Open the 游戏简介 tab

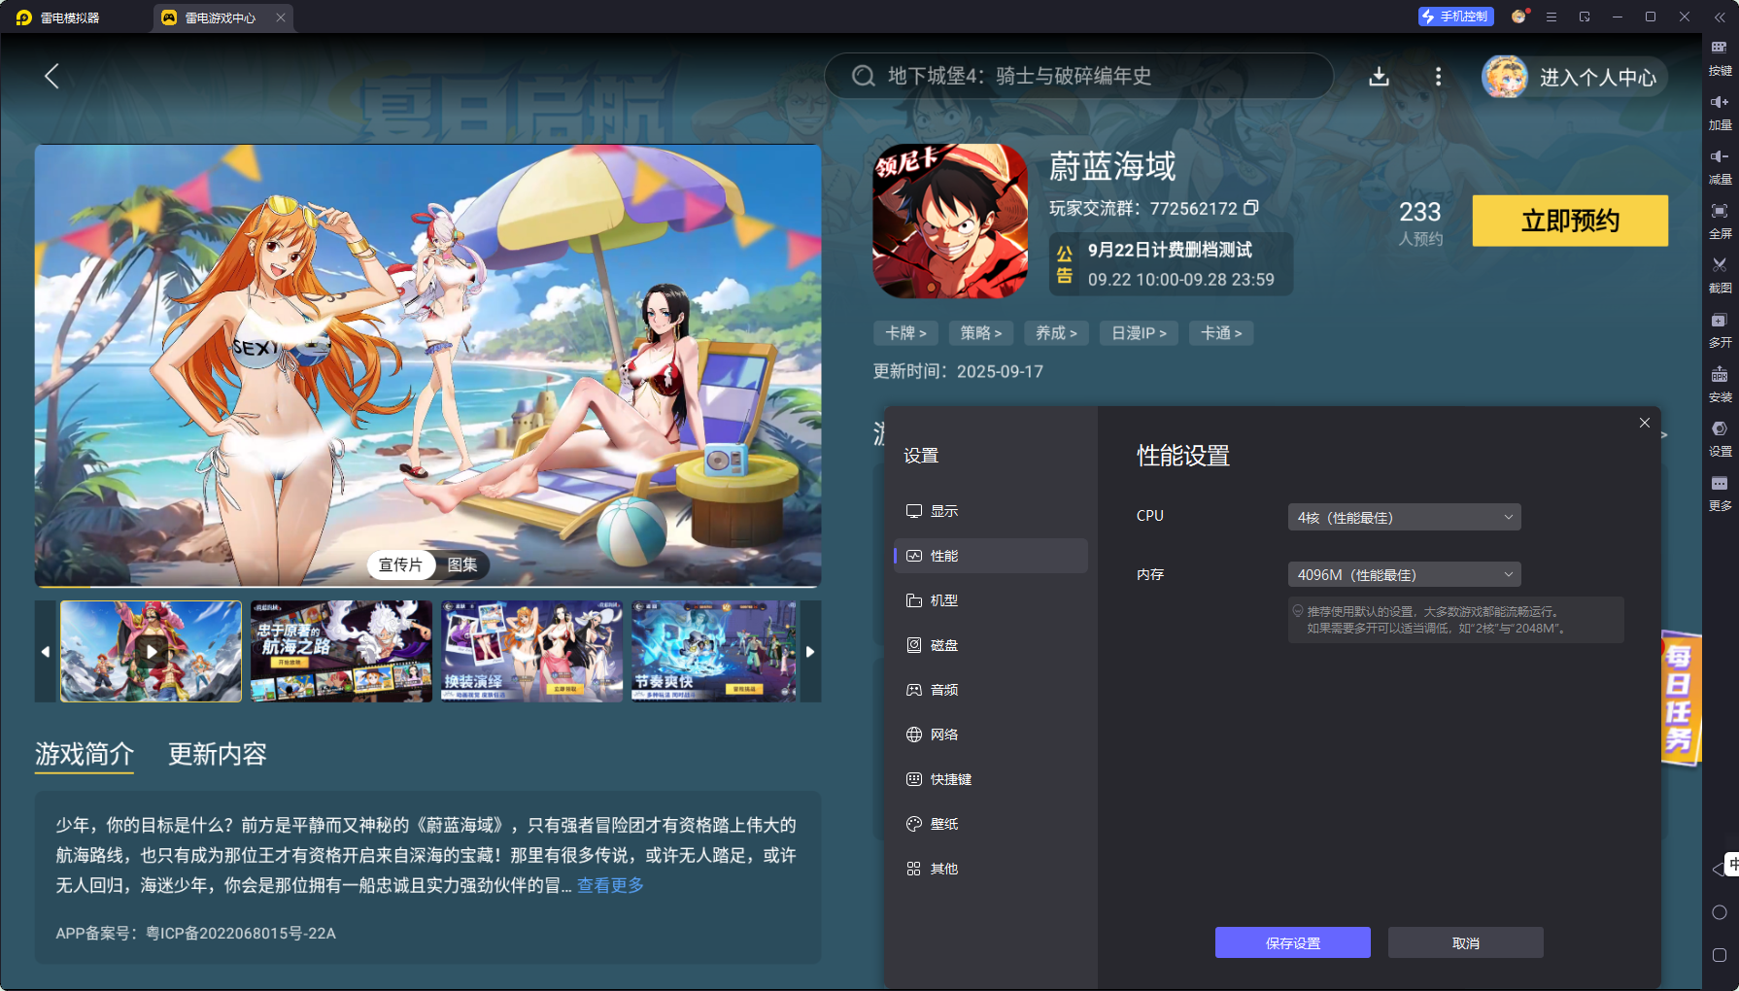point(85,754)
